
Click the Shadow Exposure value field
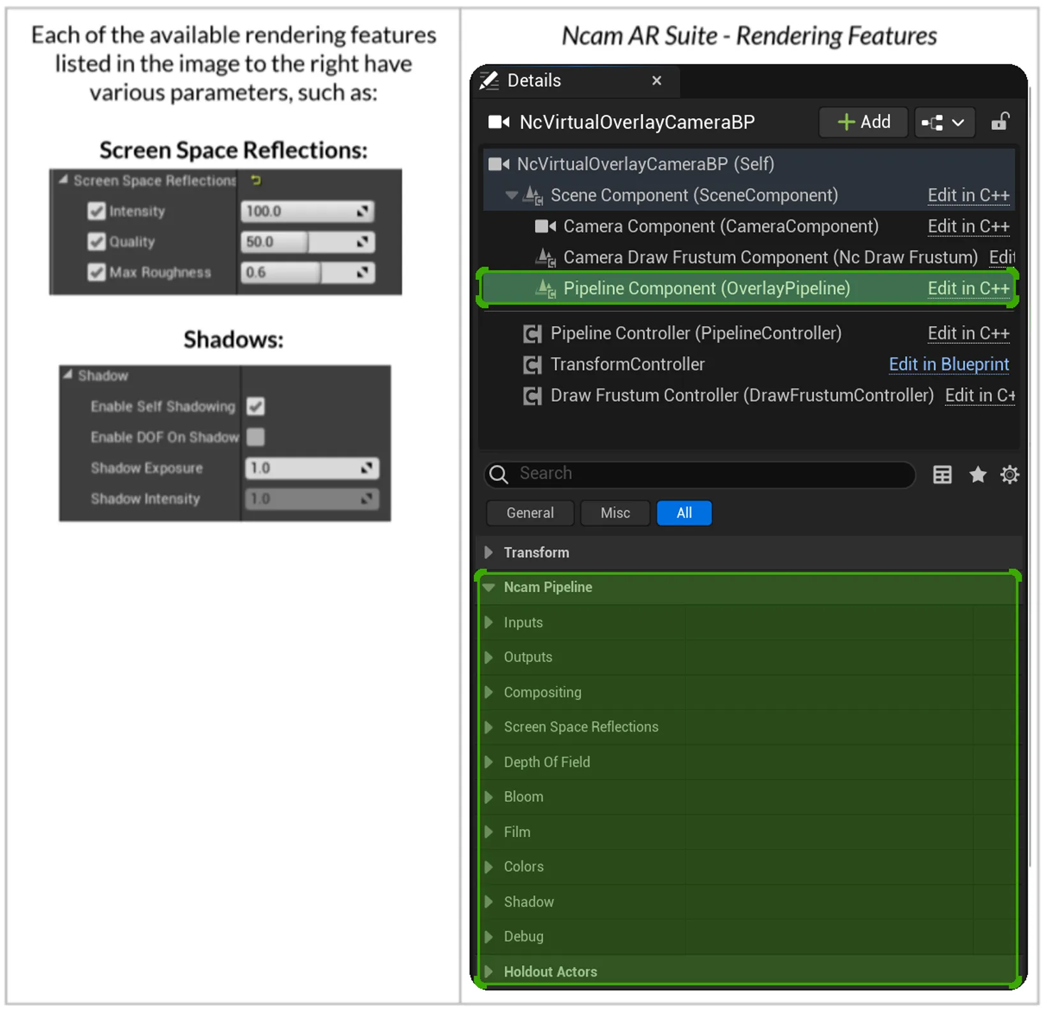coord(312,468)
